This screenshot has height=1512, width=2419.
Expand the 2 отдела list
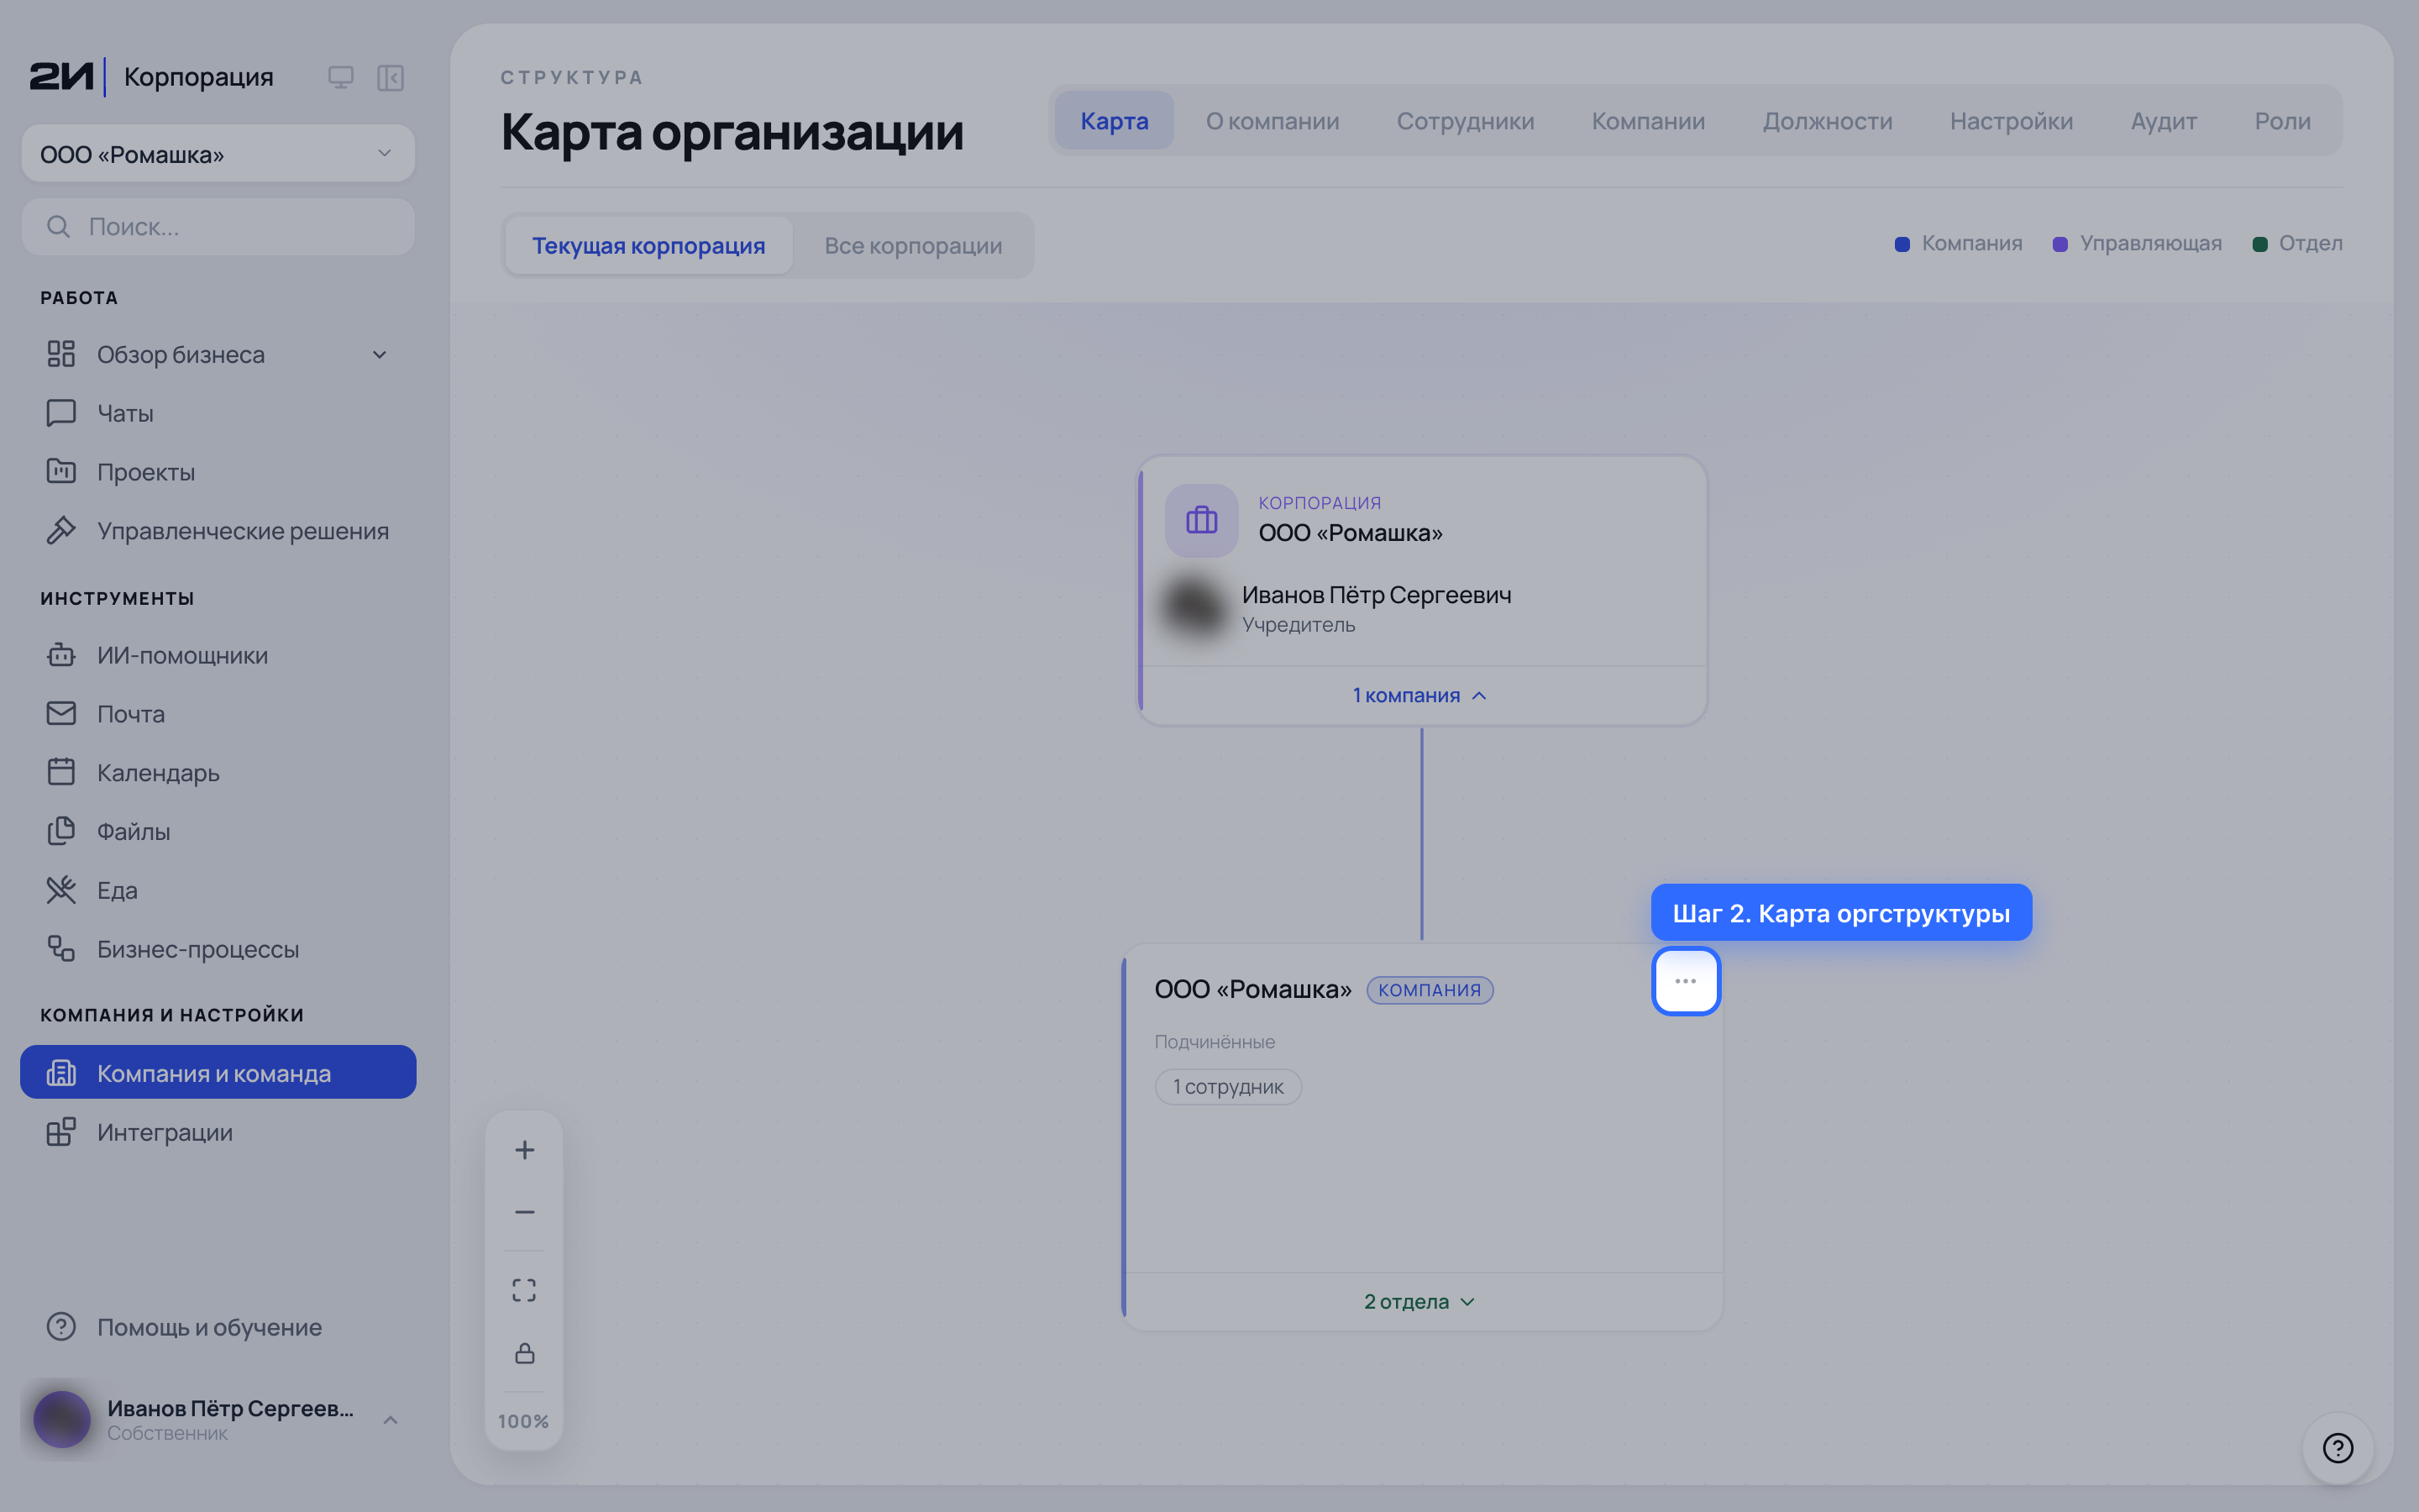coord(1420,1301)
